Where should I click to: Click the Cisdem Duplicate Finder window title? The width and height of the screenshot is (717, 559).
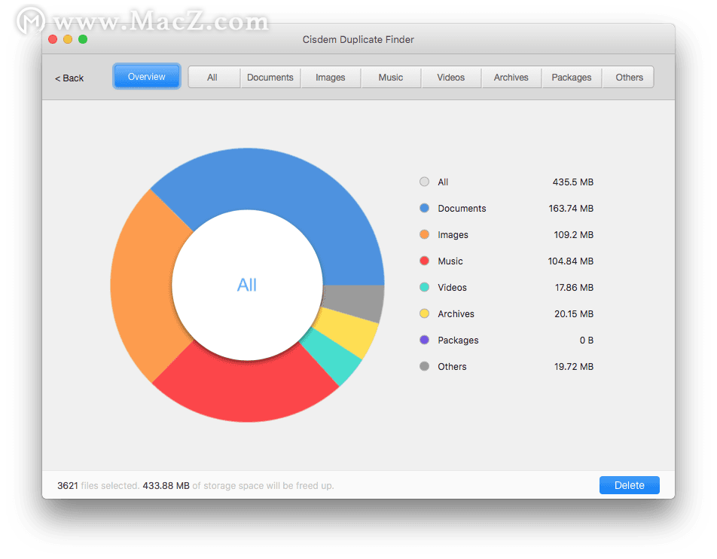click(x=358, y=39)
